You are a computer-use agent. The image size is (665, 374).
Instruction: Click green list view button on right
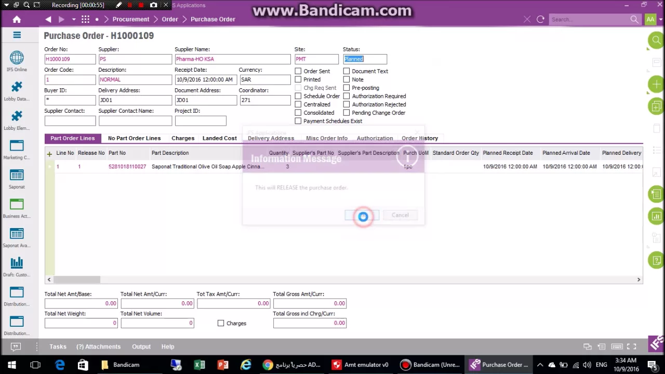coord(656,194)
